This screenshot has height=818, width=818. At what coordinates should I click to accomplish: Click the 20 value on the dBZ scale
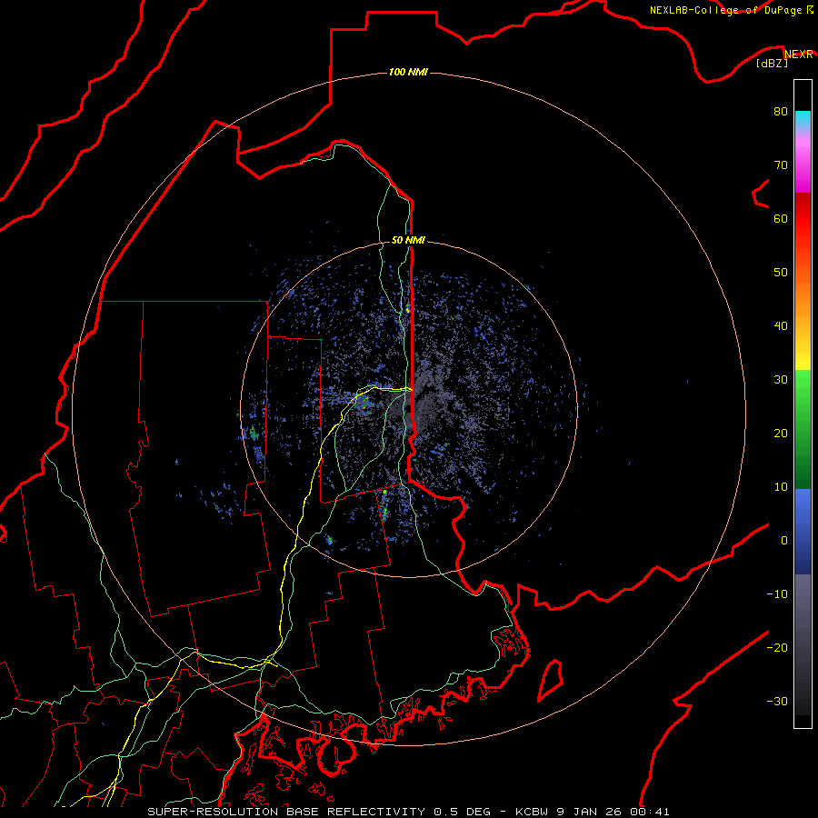point(781,433)
